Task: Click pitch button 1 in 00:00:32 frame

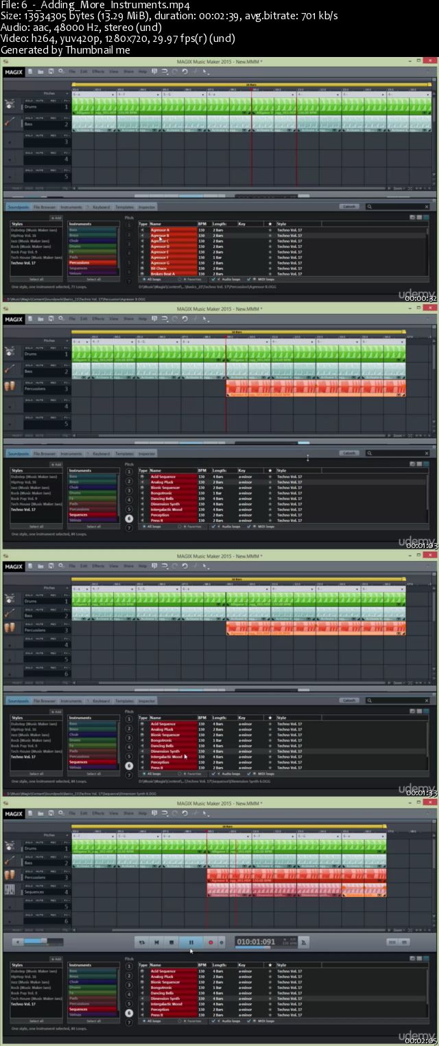Action: tap(129, 224)
